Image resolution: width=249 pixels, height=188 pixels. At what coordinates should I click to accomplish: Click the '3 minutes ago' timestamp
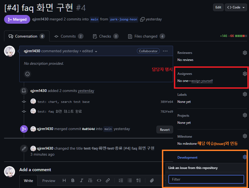[x=42, y=154]
